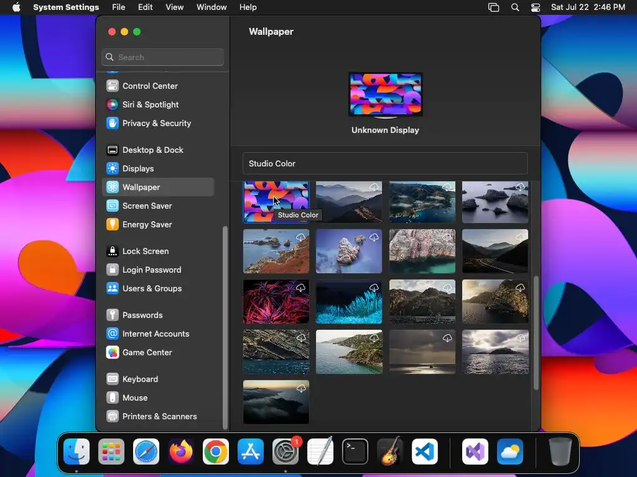The width and height of the screenshot is (637, 477).
Task: Click the Spotlight search icon in menu bar
Action: point(514,7)
